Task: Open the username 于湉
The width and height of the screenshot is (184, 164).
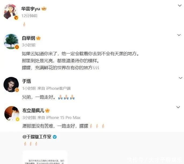Action: (27, 81)
